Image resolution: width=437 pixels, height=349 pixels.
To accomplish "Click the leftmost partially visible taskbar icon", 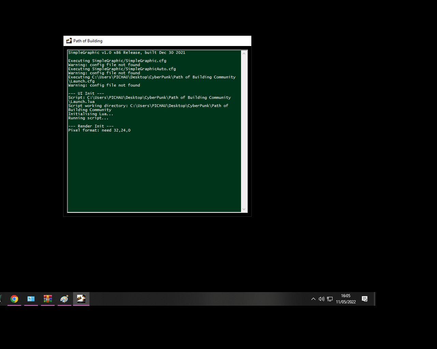I will point(1,299).
